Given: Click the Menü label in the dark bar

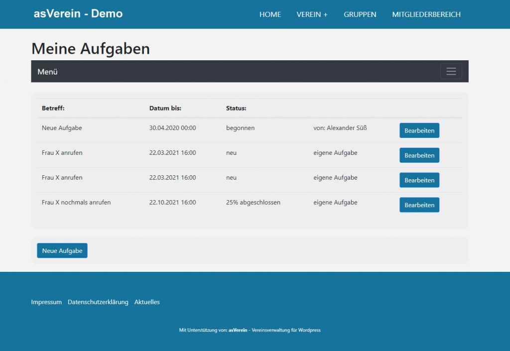Looking at the screenshot, I should [47, 72].
